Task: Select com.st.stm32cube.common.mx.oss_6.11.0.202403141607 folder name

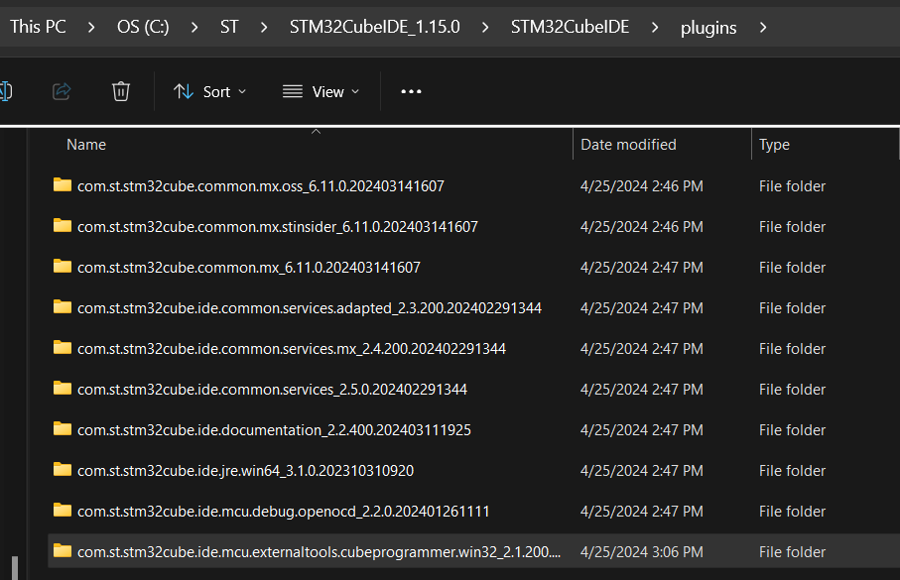Action: click(261, 185)
